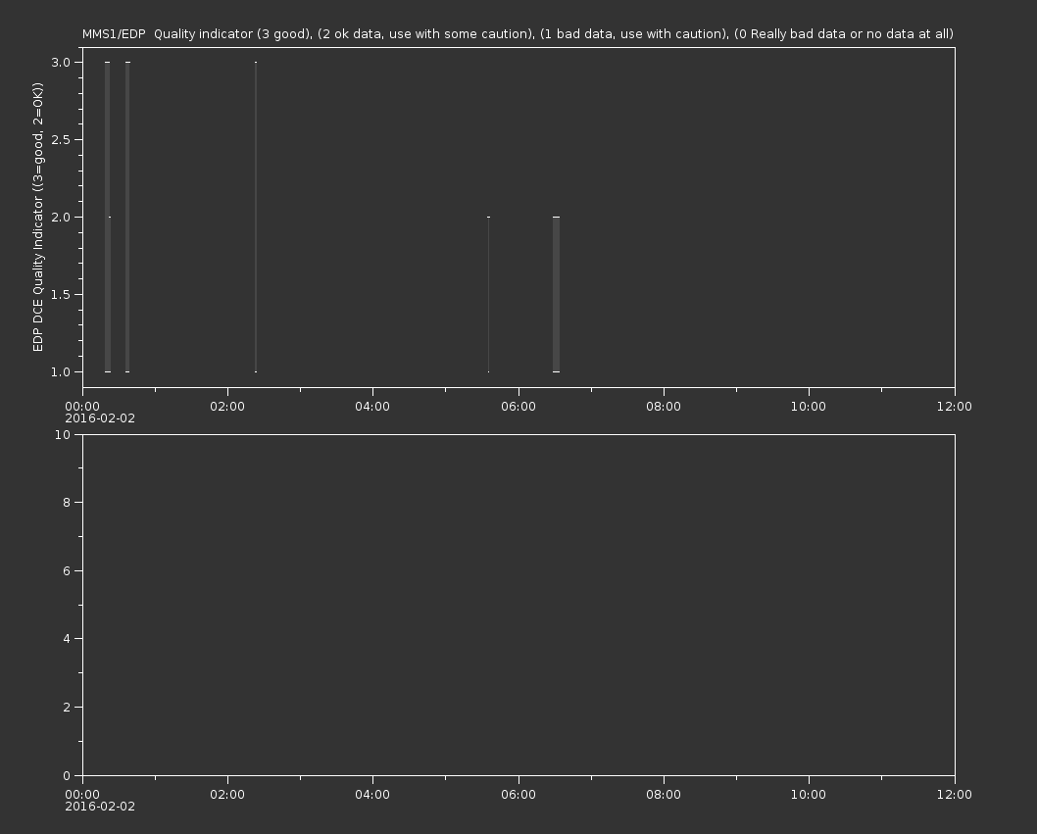Select the 2.0 tick label on quality axis
The image size is (1037, 834).
pyautogui.click(x=61, y=217)
